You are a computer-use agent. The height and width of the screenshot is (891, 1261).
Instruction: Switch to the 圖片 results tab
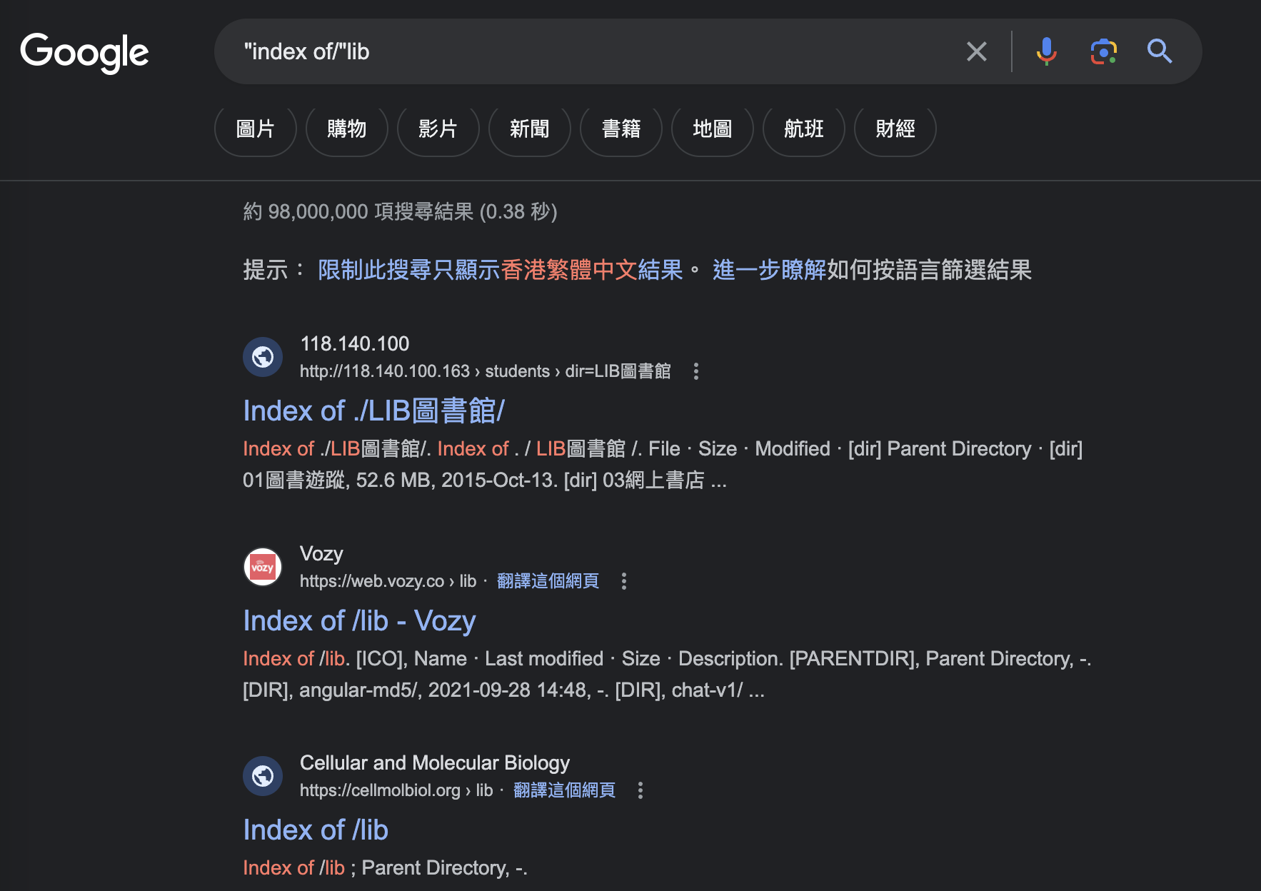(x=255, y=130)
